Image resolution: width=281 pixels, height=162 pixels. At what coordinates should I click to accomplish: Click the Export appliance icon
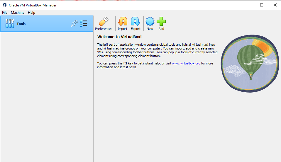[x=136, y=22]
